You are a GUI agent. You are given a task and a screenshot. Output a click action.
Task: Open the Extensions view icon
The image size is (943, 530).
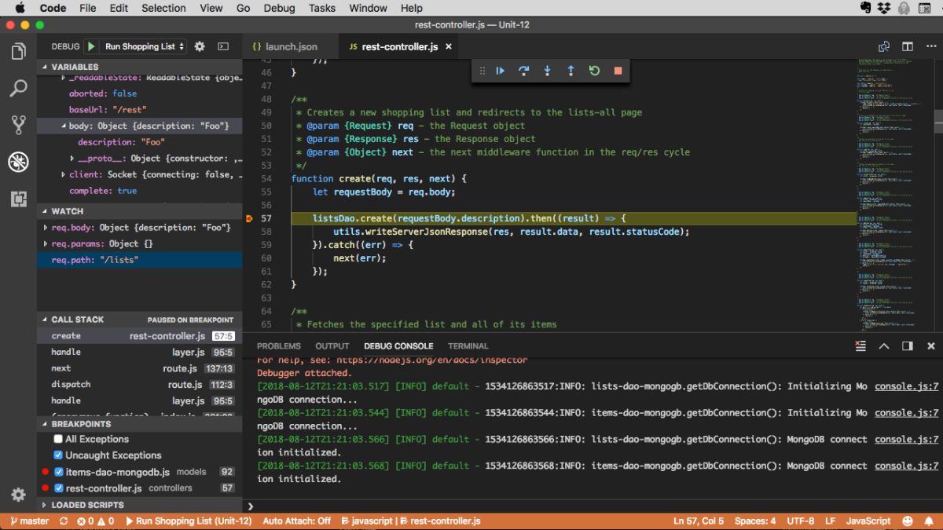[18, 199]
